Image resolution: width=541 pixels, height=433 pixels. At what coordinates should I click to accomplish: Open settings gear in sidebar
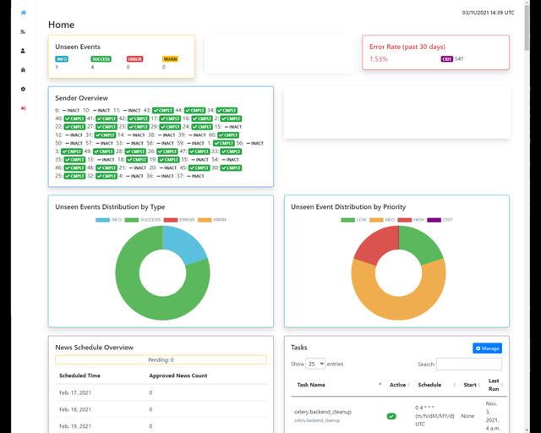(x=23, y=89)
